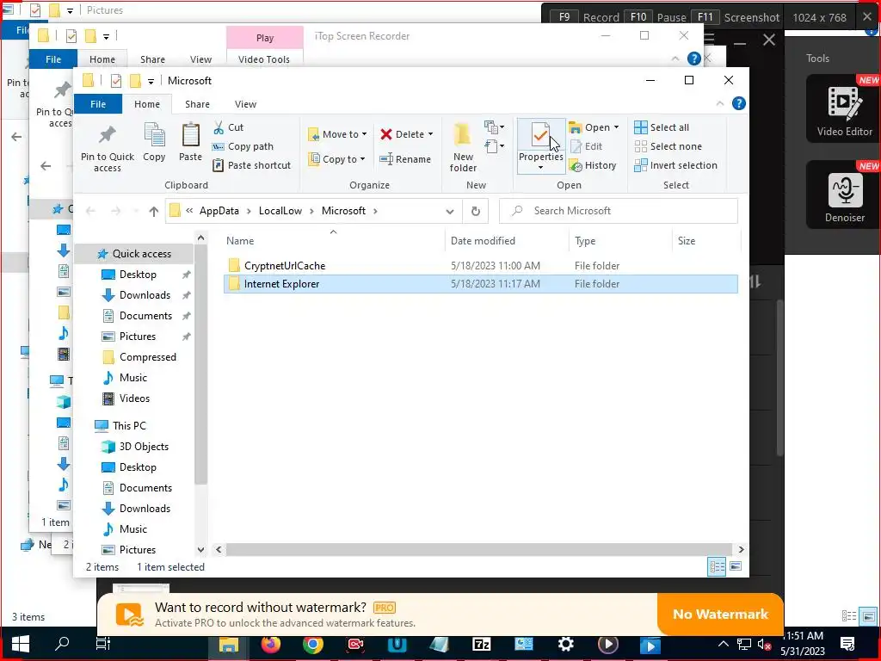Click the No Watermark button

(720, 615)
